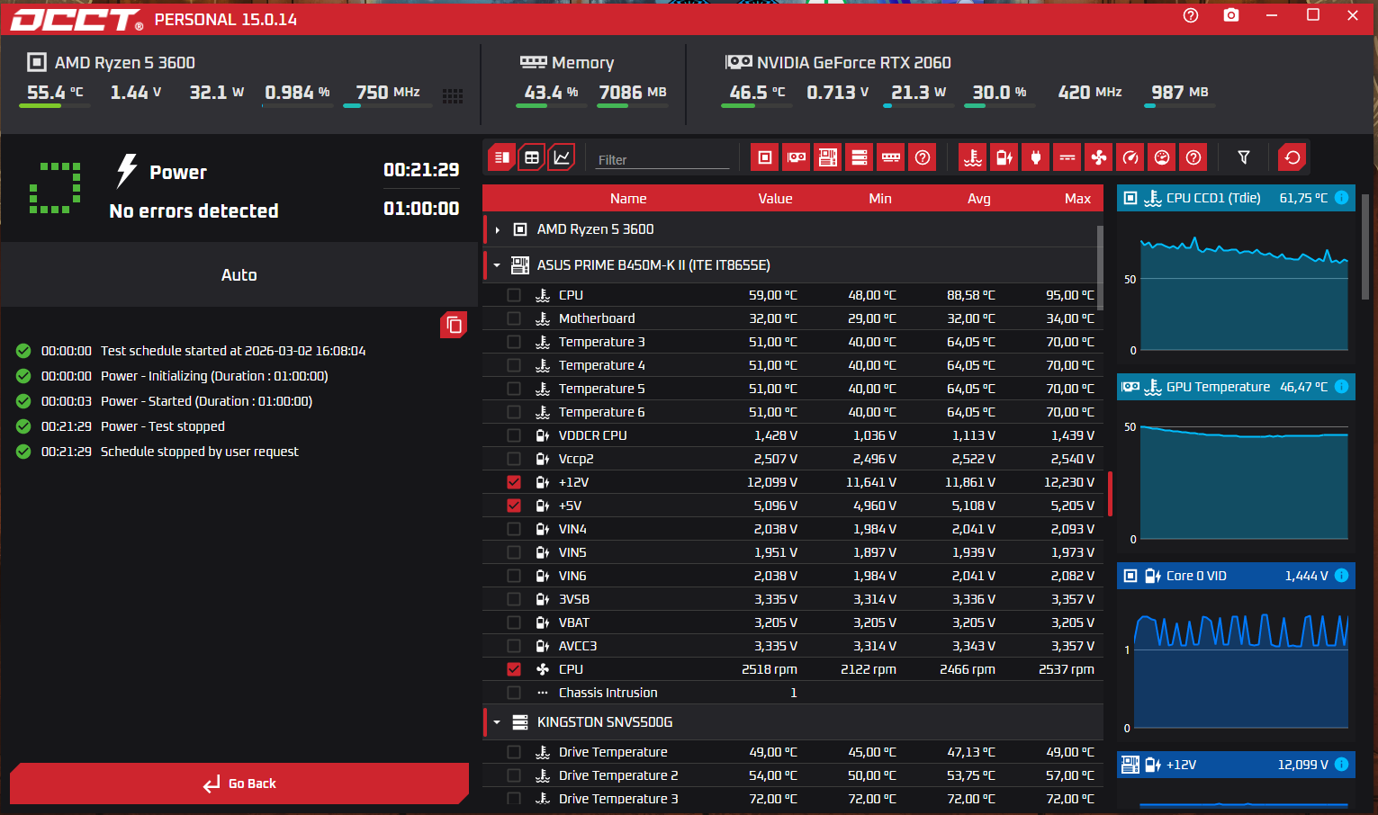
Task: Click the Go Back button
Action: 239,784
